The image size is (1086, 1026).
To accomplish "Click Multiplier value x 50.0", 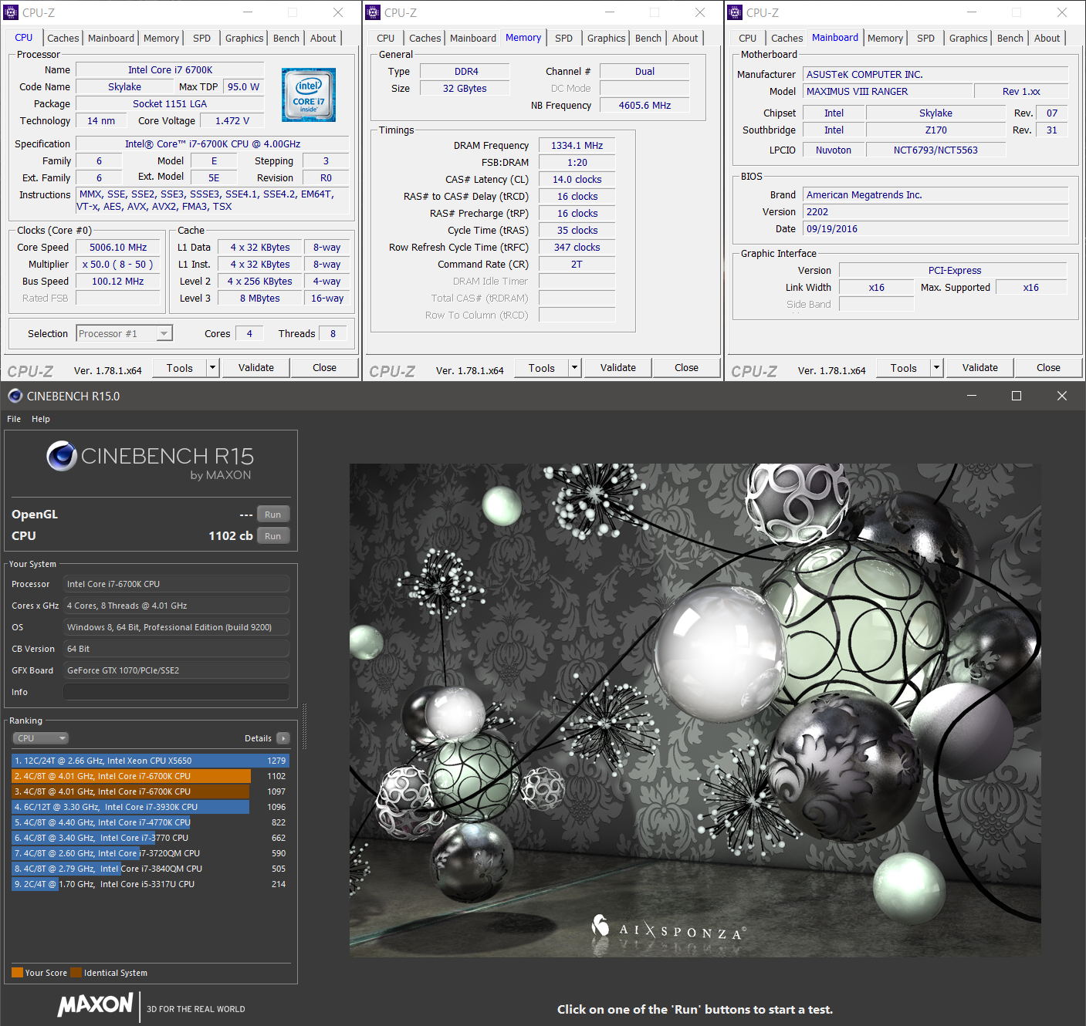I will (x=118, y=265).
